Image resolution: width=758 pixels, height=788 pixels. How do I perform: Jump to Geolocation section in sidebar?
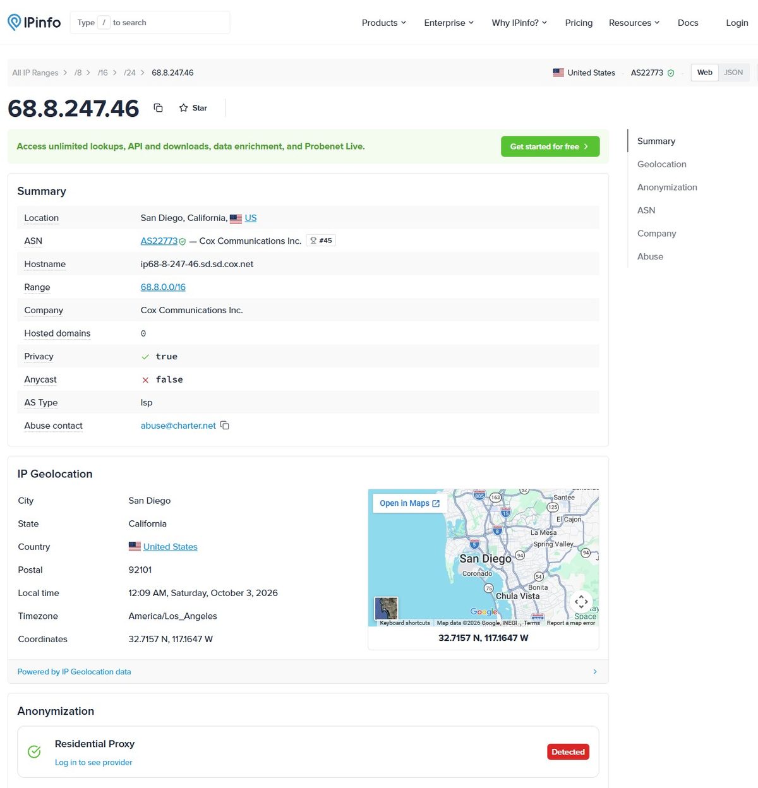(x=661, y=164)
